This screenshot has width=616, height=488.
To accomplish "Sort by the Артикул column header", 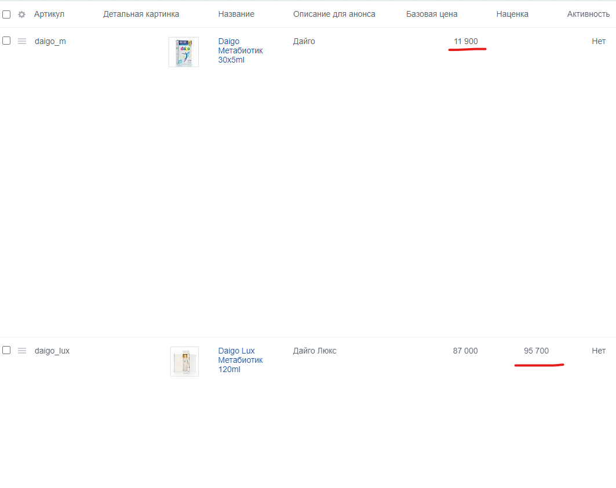I will tap(49, 14).
